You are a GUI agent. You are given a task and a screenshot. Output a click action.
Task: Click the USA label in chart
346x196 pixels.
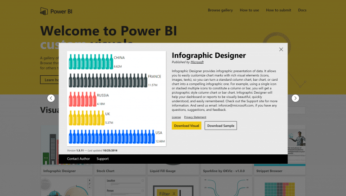pos(159,133)
